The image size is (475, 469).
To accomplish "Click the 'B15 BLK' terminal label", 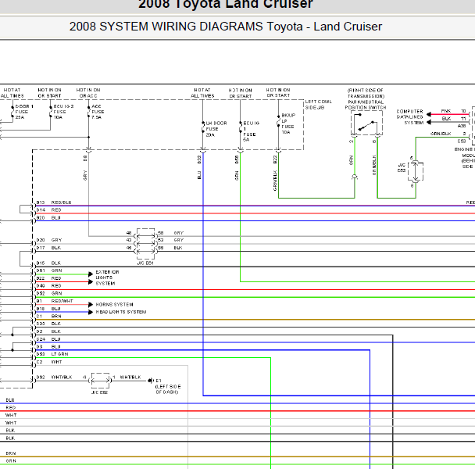I will click(48, 263).
